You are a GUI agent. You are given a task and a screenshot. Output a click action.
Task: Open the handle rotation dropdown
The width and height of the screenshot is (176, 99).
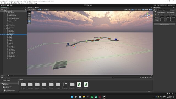point(34,10)
